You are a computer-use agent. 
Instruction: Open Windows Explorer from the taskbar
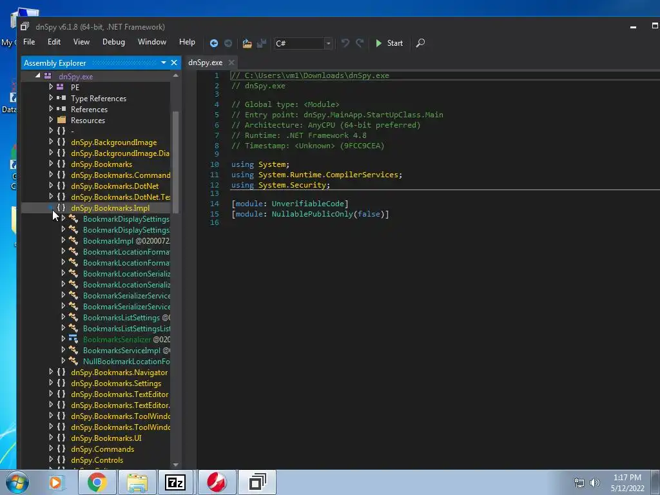(137, 482)
